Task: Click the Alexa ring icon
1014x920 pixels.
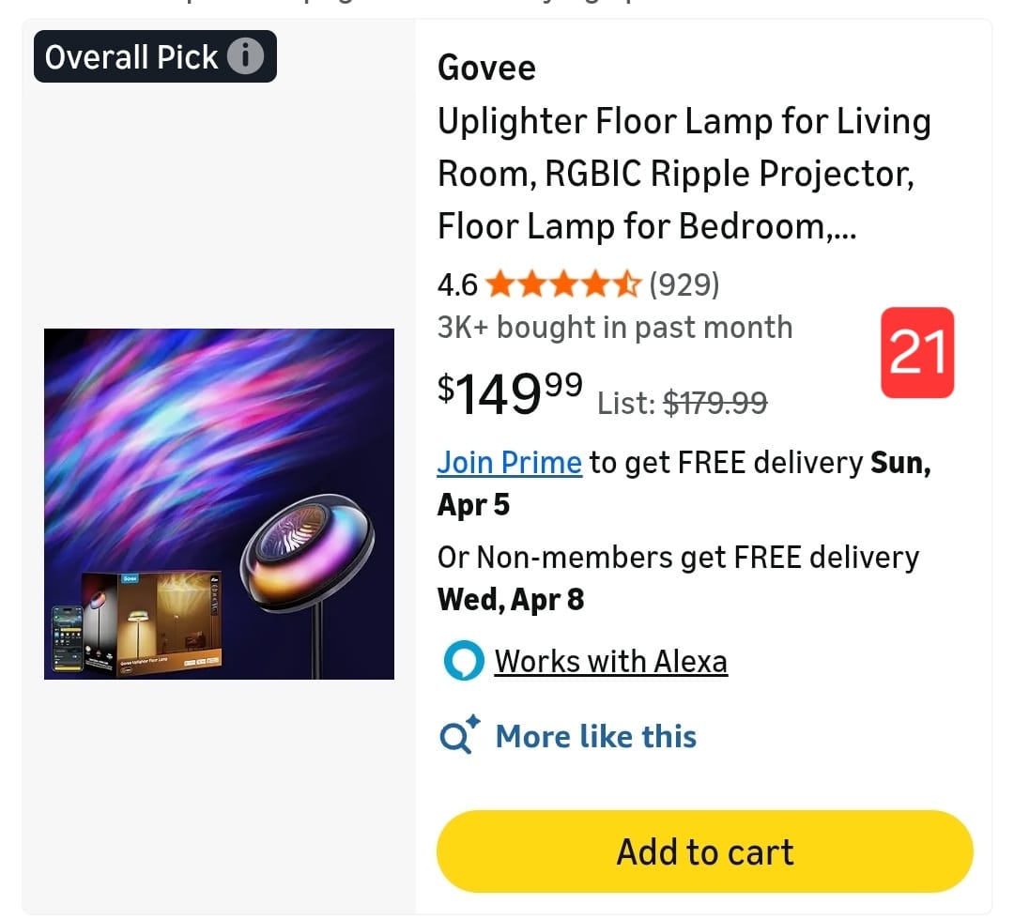Action: pyautogui.click(x=463, y=661)
